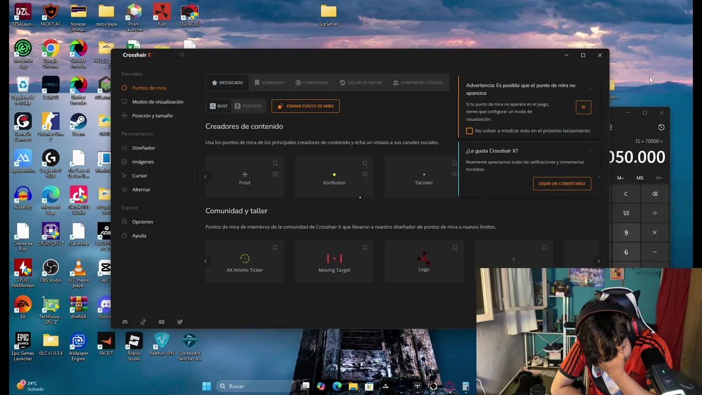Click the IR button in warning
Screen dimensions: 702x395
click(584, 107)
